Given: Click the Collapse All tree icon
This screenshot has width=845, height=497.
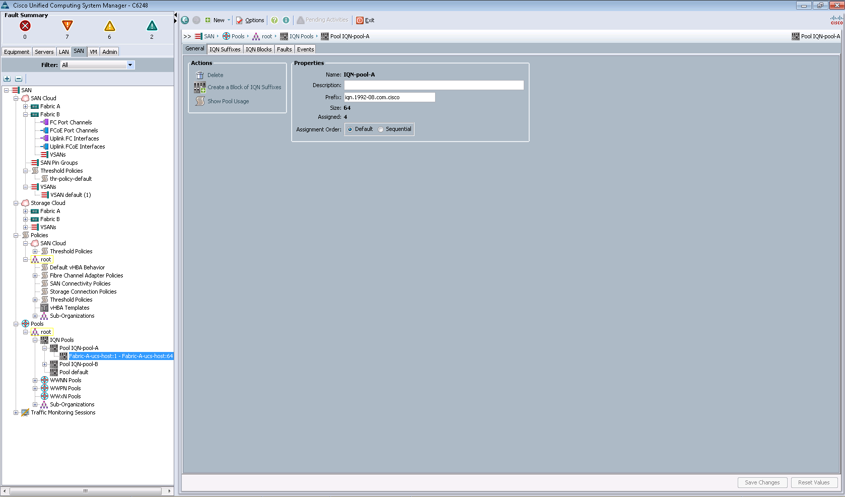Looking at the screenshot, I should (19, 79).
